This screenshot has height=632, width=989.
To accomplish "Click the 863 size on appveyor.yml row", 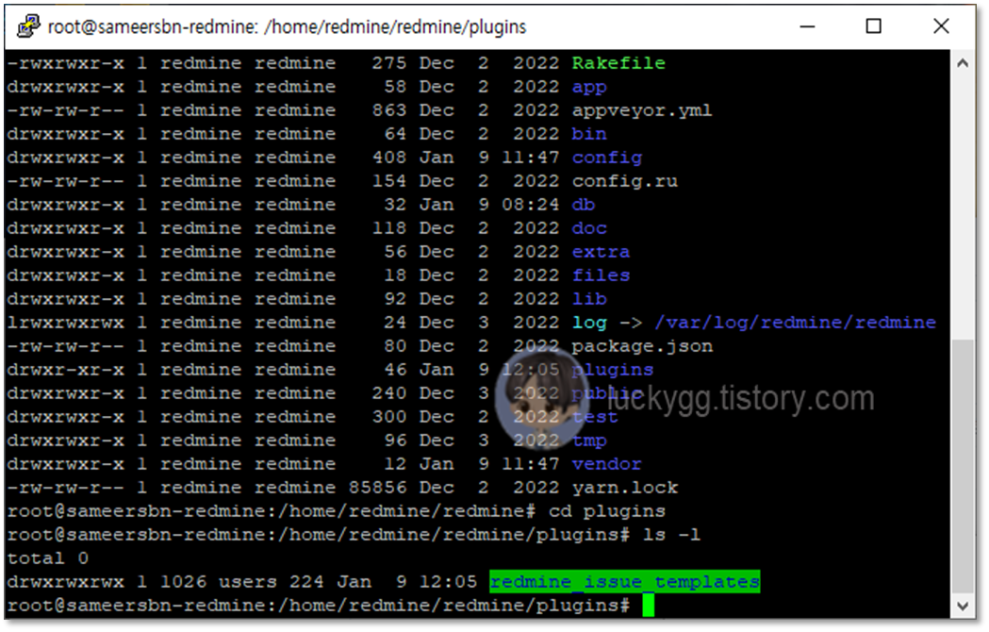I will tap(389, 110).
